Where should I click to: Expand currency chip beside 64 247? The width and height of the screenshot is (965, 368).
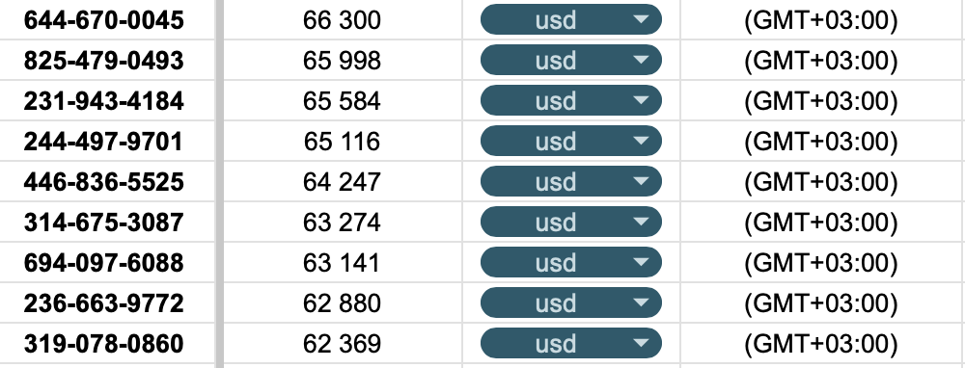pos(570,182)
